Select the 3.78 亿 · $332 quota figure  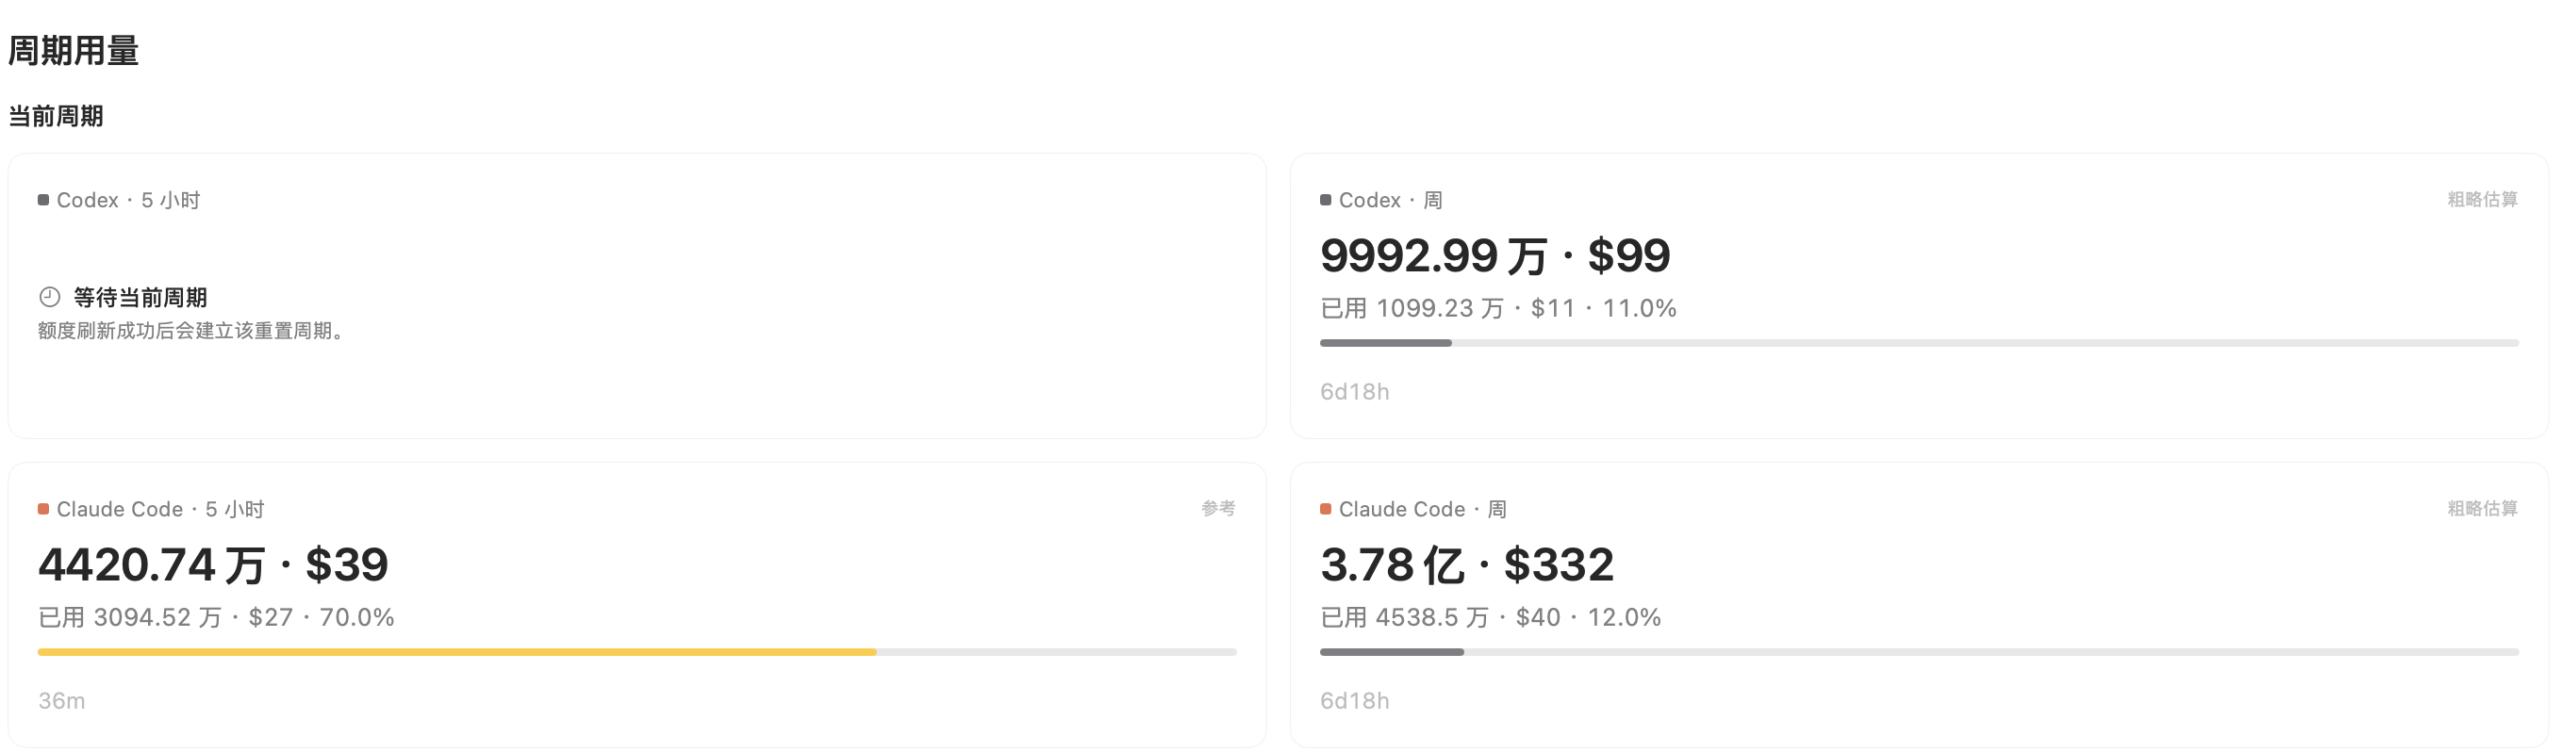(1467, 565)
